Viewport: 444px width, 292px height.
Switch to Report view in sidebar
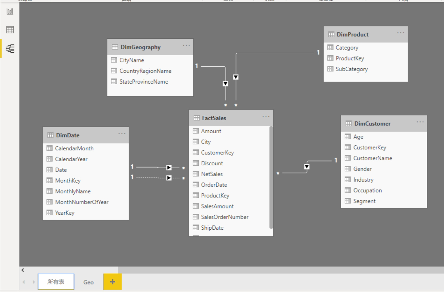point(10,12)
